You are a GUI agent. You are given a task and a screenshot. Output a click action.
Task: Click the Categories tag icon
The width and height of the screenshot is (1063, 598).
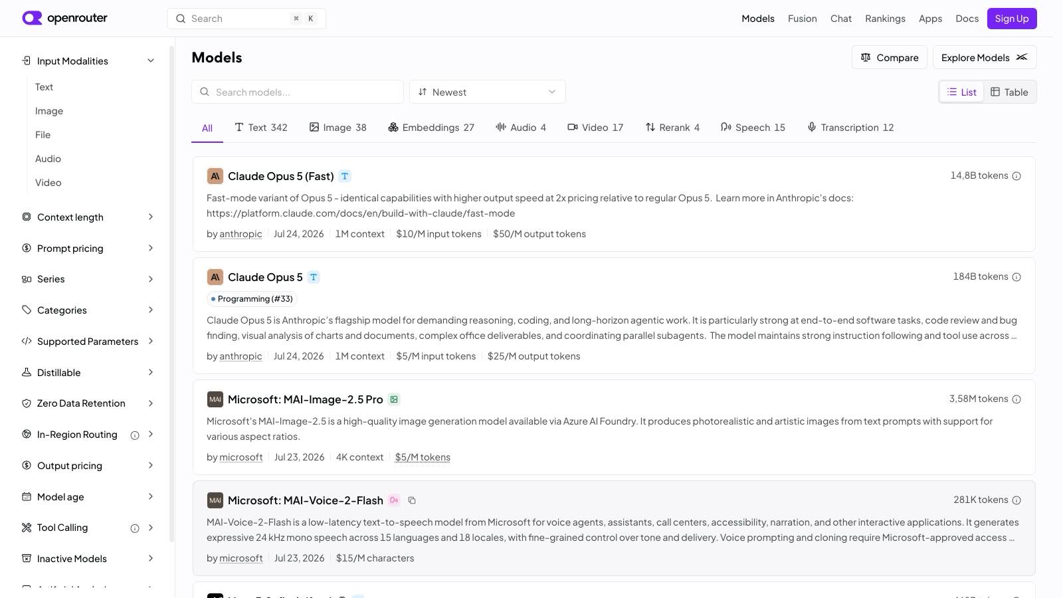click(x=27, y=310)
